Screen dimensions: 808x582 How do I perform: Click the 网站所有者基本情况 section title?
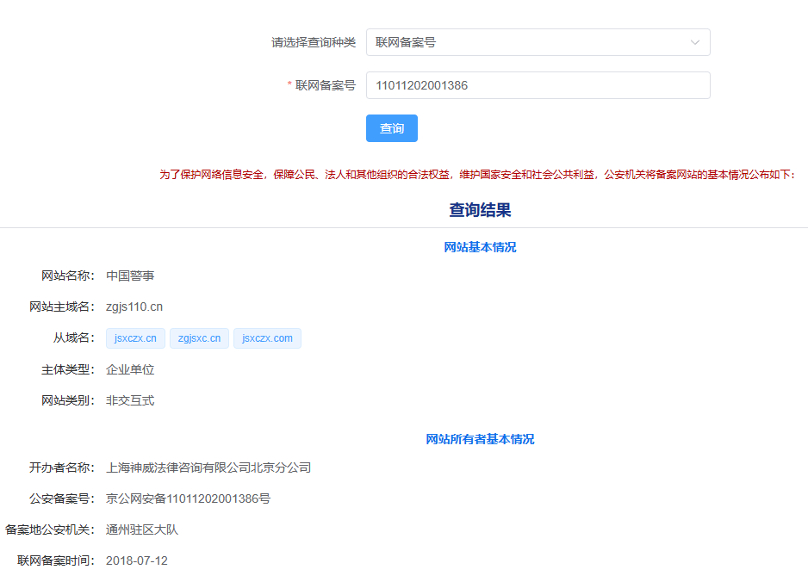pyautogui.click(x=480, y=439)
